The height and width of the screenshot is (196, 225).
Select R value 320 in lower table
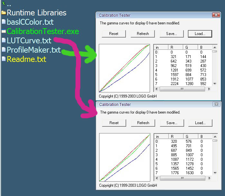tap(174, 141)
